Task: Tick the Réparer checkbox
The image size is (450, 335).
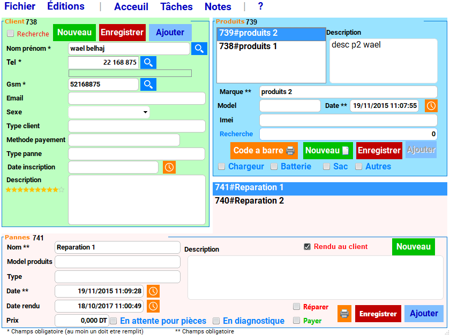Action: pyautogui.click(x=296, y=307)
